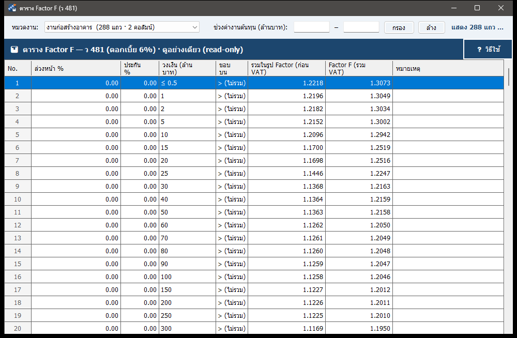Click the app icon in the title bar
The width and height of the screenshot is (517, 338).
12,8
